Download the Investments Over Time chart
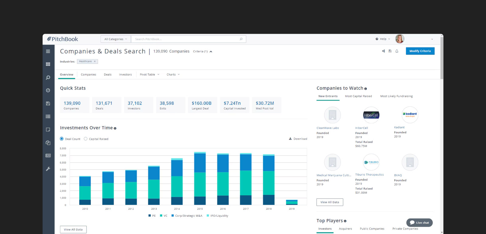The height and width of the screenshot is (234, 486). tap(298, 139)
